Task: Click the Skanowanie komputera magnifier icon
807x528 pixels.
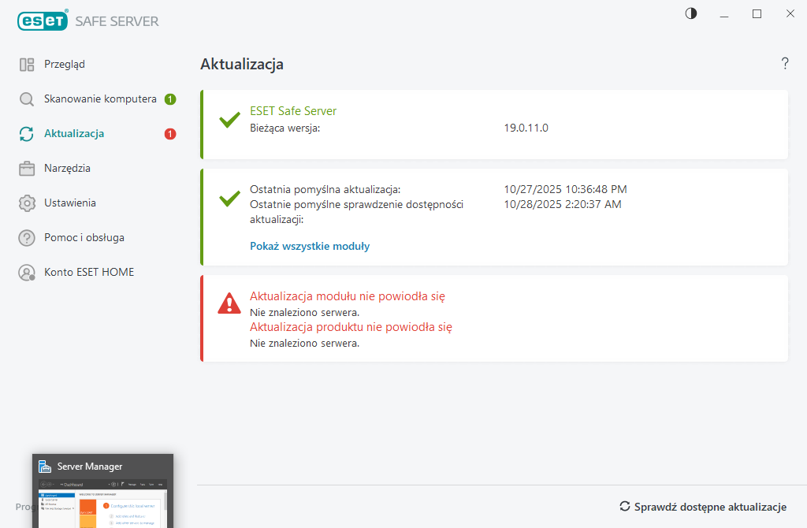Action: (x=27, y=99)
